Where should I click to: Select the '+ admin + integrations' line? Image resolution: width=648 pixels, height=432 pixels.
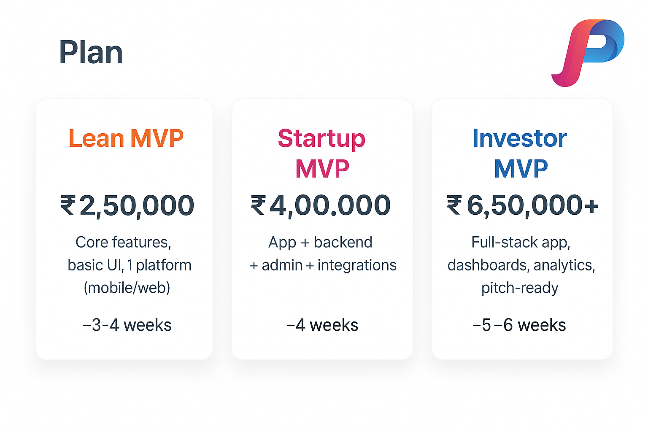click(323, 265)
